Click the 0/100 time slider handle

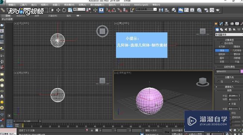point(27,121)
